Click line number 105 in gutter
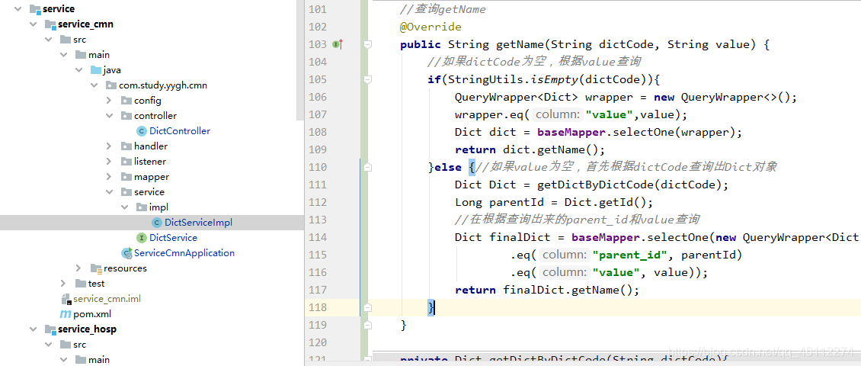Image resolution: width=861 pixels, height=366 pixels. pyautogui.click(x=318, y=80)
